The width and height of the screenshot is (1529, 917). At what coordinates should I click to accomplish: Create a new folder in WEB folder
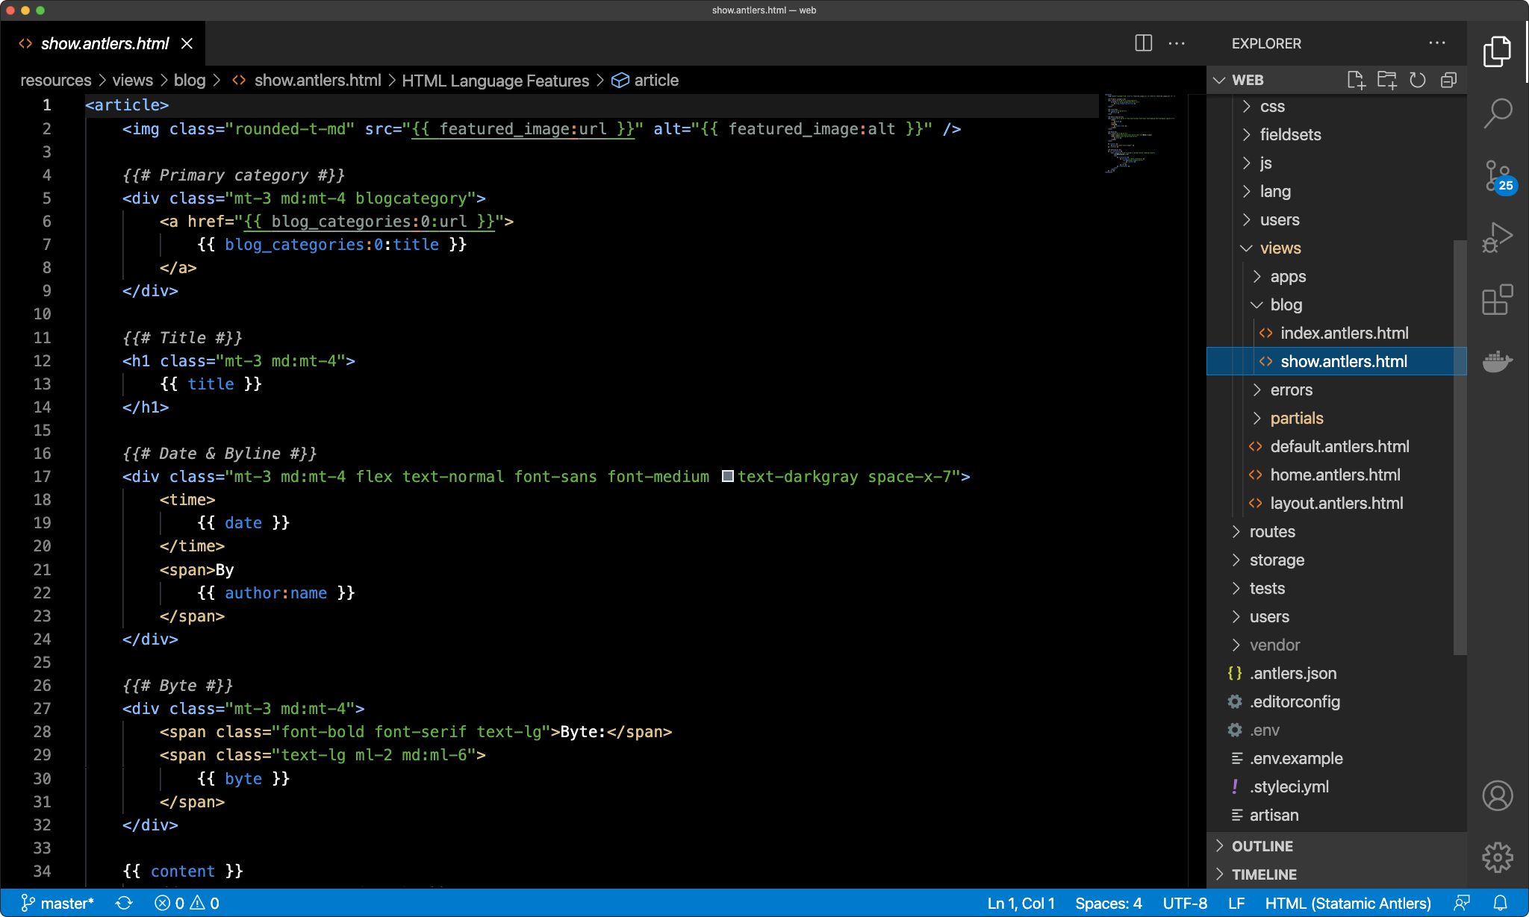(1386, 80)
